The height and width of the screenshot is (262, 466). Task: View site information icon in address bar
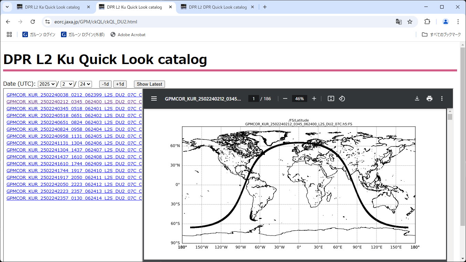[x=48, y=22]
